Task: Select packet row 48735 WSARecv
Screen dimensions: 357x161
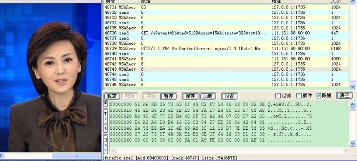Action: click(226, 28)
